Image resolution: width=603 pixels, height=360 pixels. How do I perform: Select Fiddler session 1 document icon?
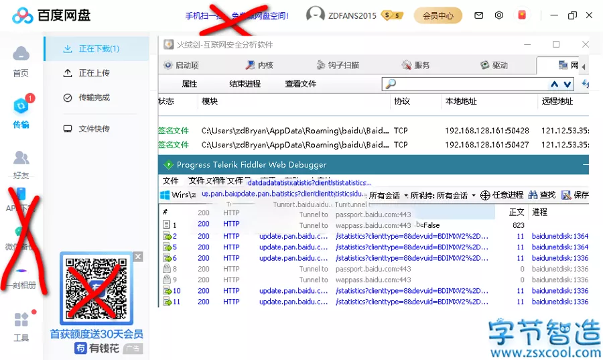[x=167, y=224]
